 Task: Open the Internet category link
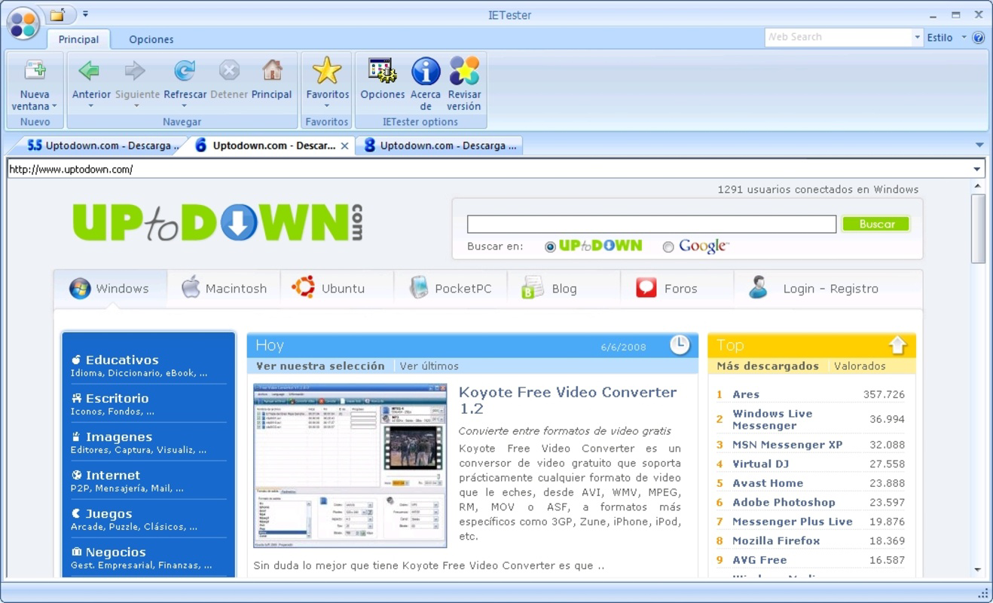113,476
